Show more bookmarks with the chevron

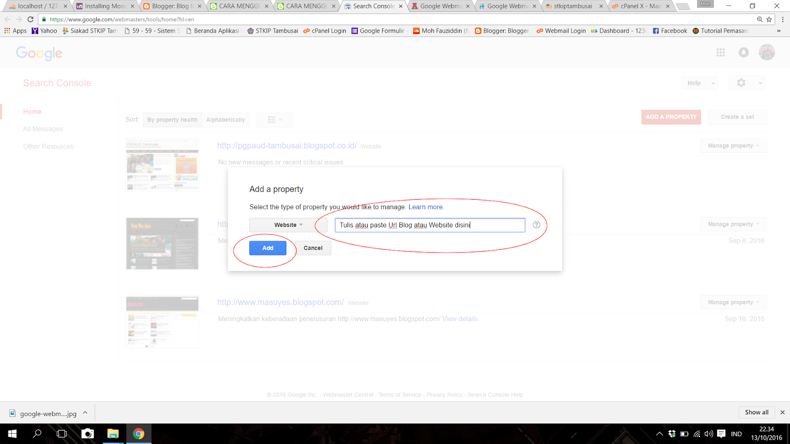pyautogui.click(x=779, y=31)
